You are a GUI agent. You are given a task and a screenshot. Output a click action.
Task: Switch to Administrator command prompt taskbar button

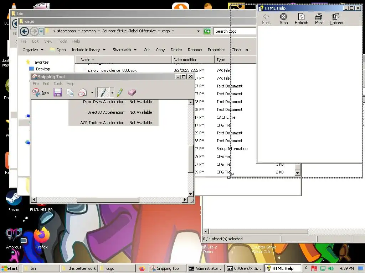[206, 268]
